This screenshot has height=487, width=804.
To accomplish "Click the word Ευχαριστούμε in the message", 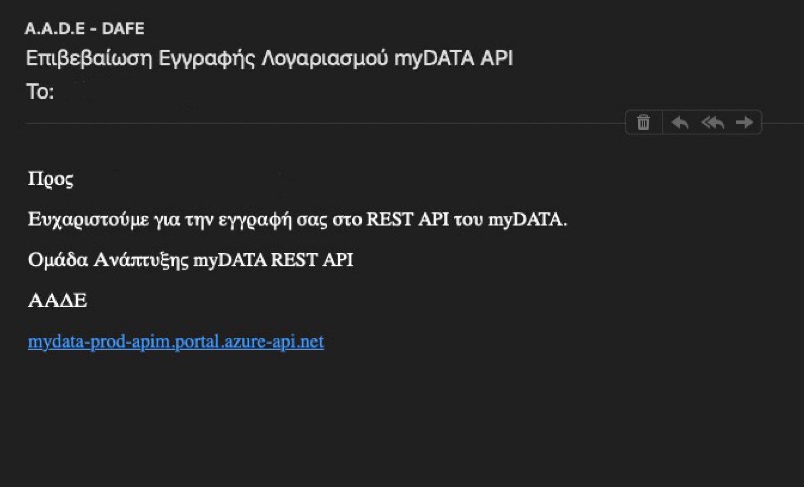I will [x=88, y=220].
